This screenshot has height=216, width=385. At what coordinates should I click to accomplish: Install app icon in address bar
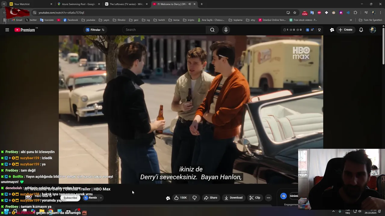pyautogui.click(x=288, y=13)
